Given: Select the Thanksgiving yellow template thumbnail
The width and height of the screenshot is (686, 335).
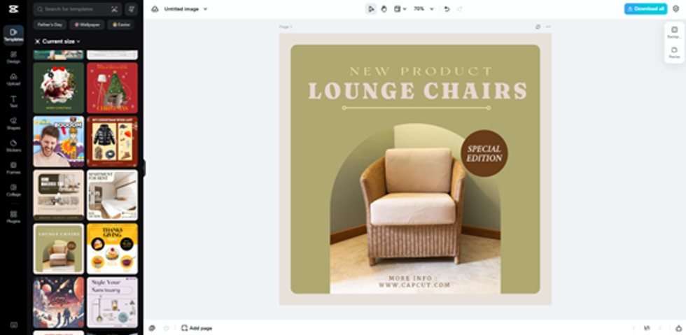Looking at the screenshot, I should tap(112, 248).
